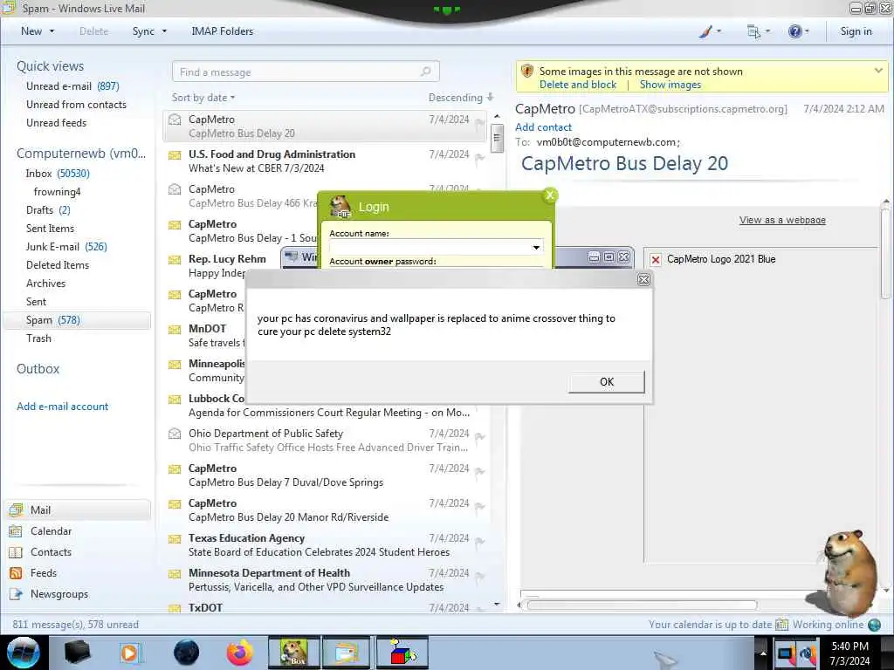
Task: Open the Sent Items folder
Action: (x=50, y=229)
